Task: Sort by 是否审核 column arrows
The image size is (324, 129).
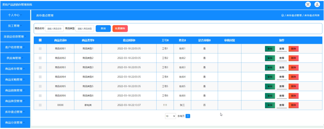Action: [x=210, y=40]
